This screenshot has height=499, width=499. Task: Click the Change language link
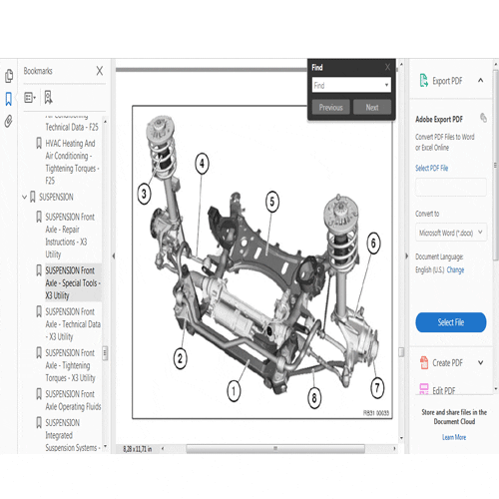(455, 269)
